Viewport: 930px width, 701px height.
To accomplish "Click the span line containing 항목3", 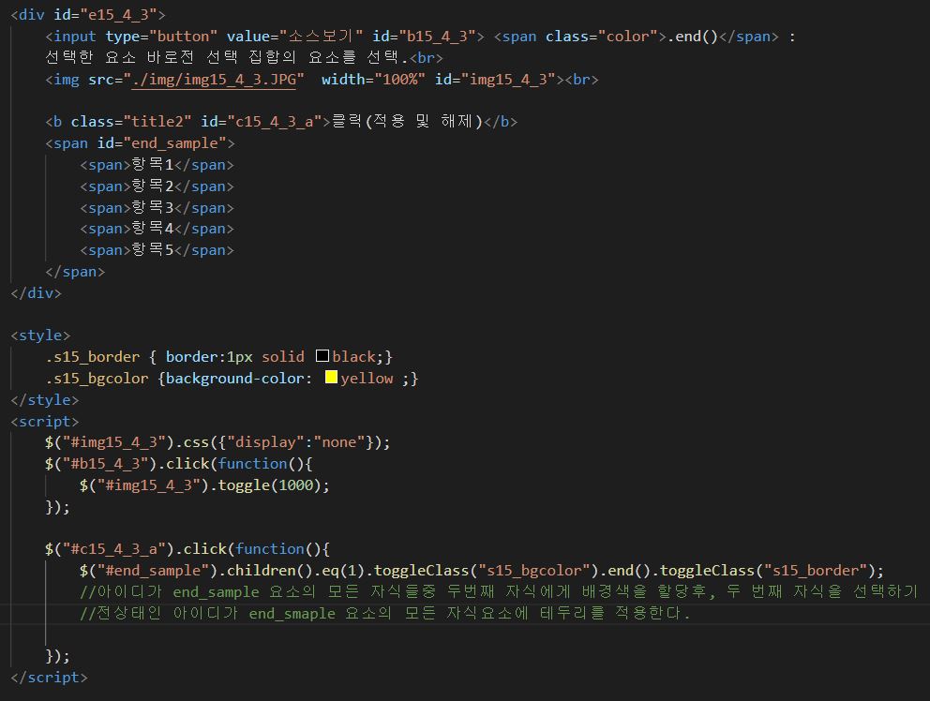I will [157, 207].
